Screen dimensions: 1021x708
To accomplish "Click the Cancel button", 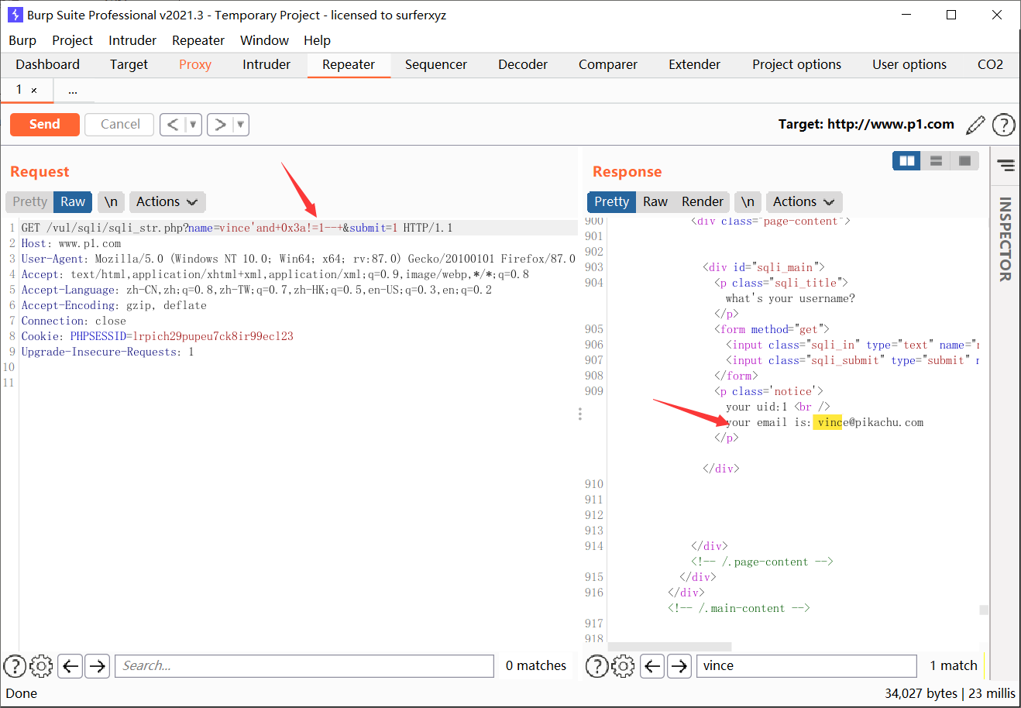I will [120, 124].
